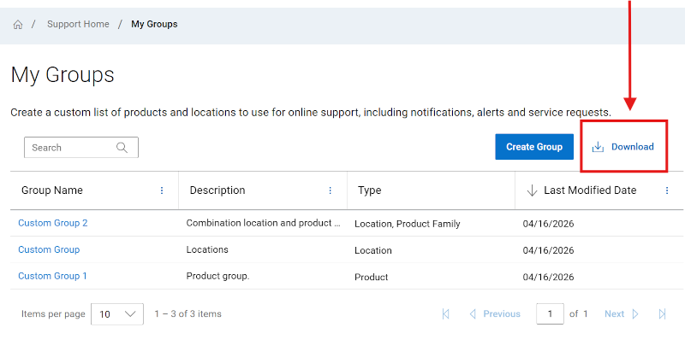Click the search magnifier icon
The height and width of the screenshot is (357, 685).
click(x=122, y=148)
